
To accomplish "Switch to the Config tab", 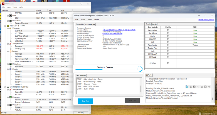I will coord(154,24).
